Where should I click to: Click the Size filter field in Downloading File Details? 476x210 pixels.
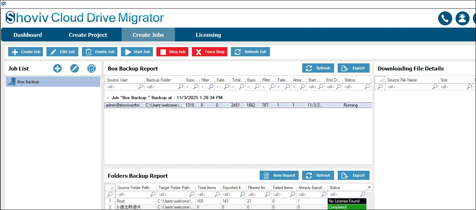pos(455,87)
